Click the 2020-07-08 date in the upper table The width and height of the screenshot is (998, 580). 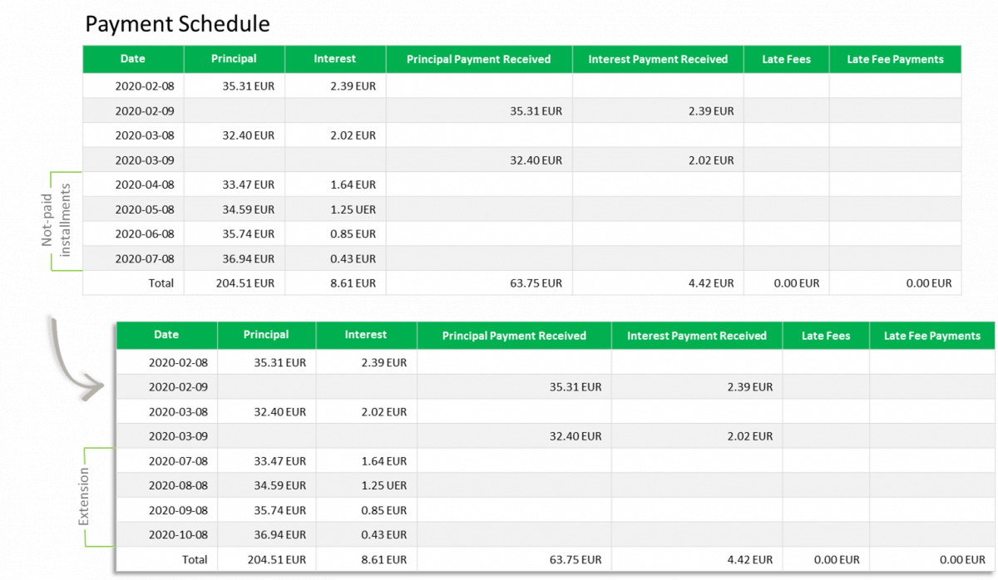click(145, 258)
